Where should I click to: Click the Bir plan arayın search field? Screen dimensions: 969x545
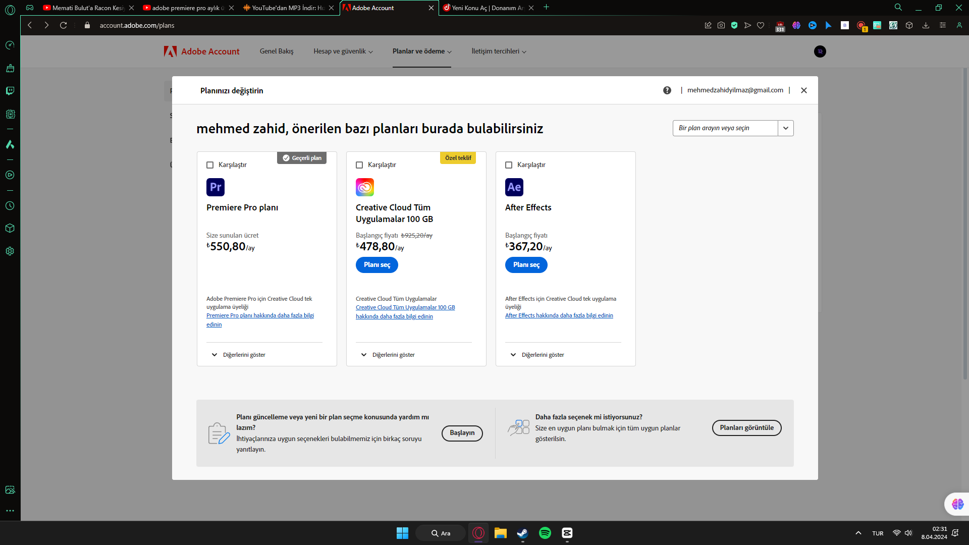(725, 128)
